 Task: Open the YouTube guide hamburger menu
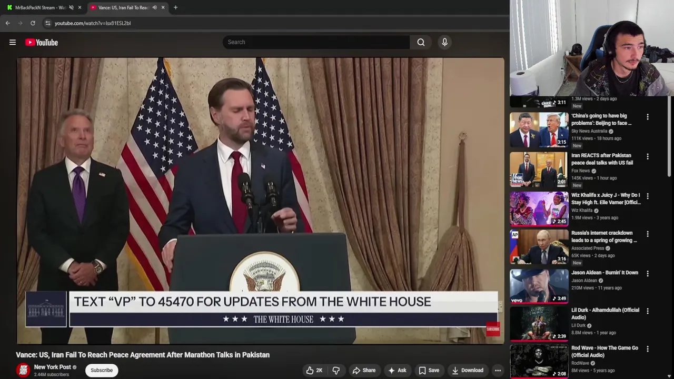pos(13,43)
